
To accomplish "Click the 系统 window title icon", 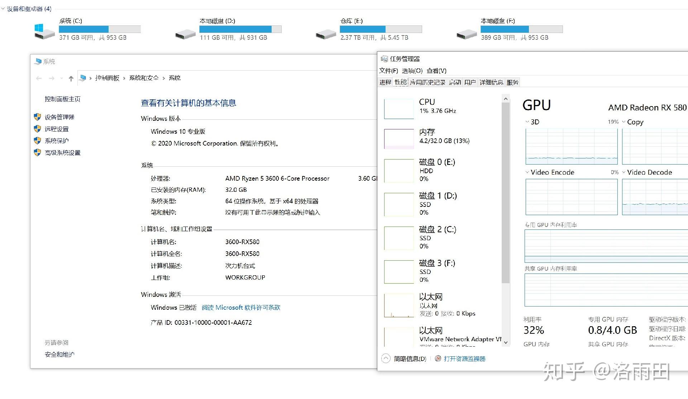I will point(38,62).
